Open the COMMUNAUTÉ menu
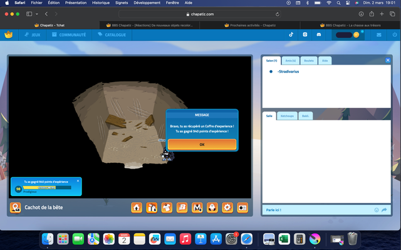 [69, 34]
